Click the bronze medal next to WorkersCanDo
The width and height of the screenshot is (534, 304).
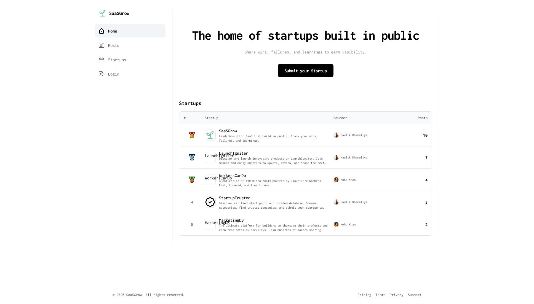(192, 179)
